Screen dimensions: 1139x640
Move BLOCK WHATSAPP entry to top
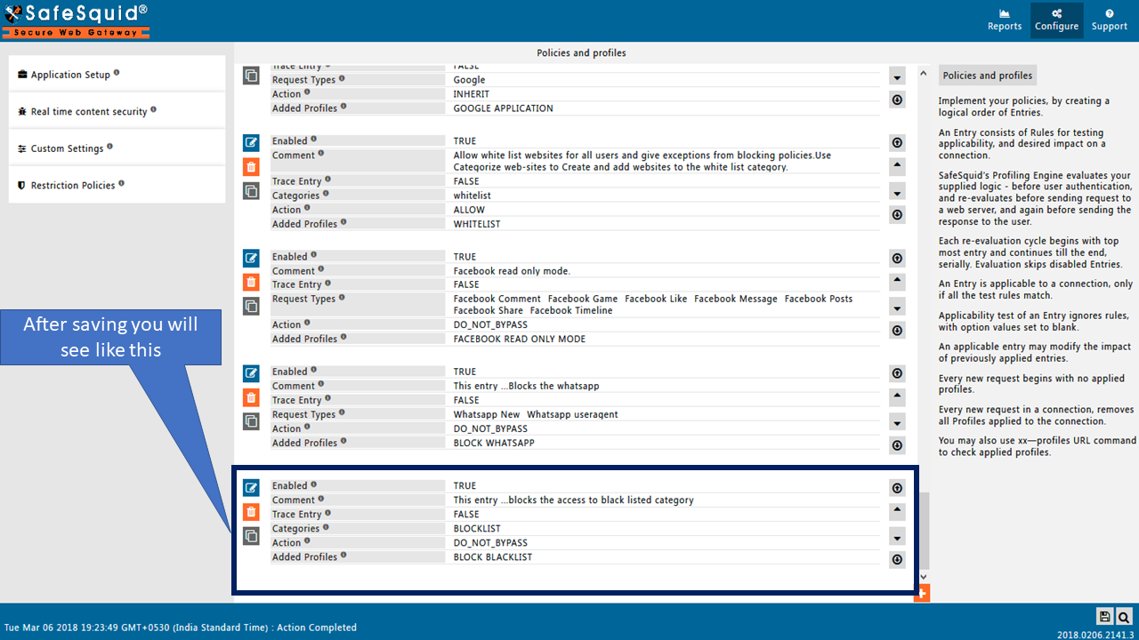(897, 373)
